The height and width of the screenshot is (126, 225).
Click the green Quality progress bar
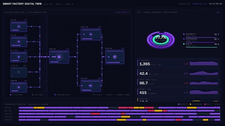(201, 47)
